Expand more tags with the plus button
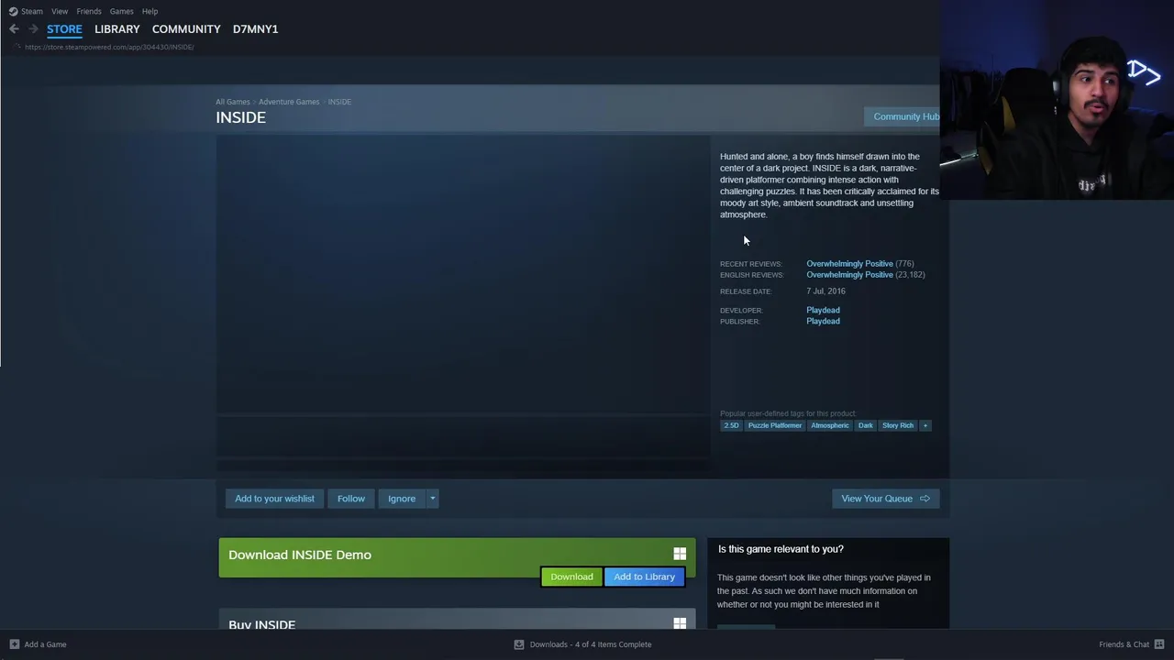Viewport: 1174px width, 660px height. 925,425
